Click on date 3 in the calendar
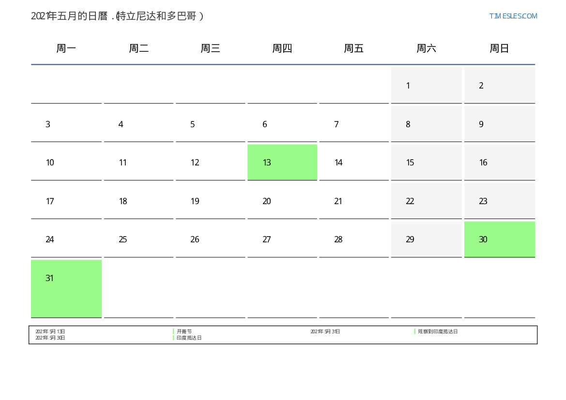The width and height of the screenshot is (566, 400). point(66,124)
